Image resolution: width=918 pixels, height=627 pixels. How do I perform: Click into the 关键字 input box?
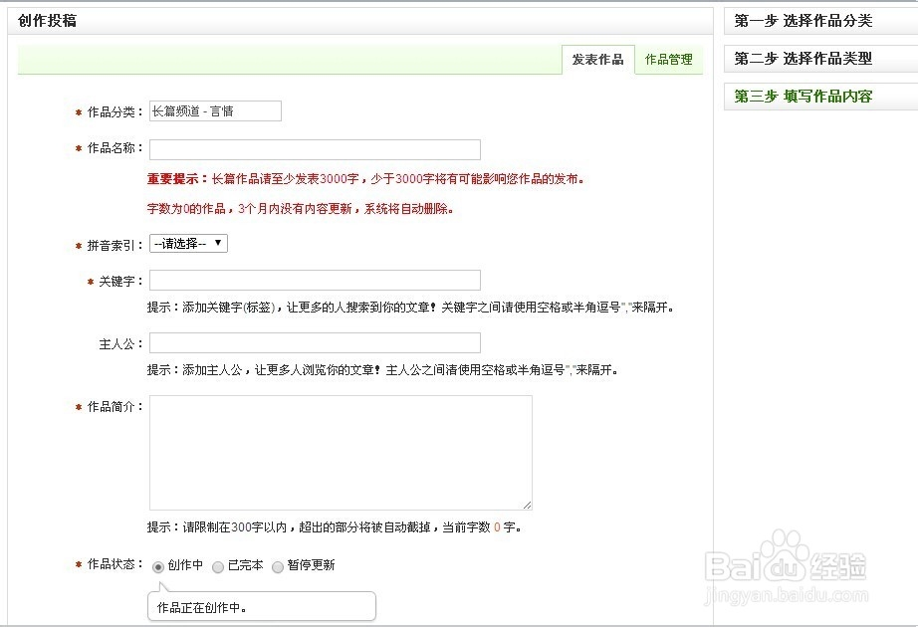click(315, 280)
